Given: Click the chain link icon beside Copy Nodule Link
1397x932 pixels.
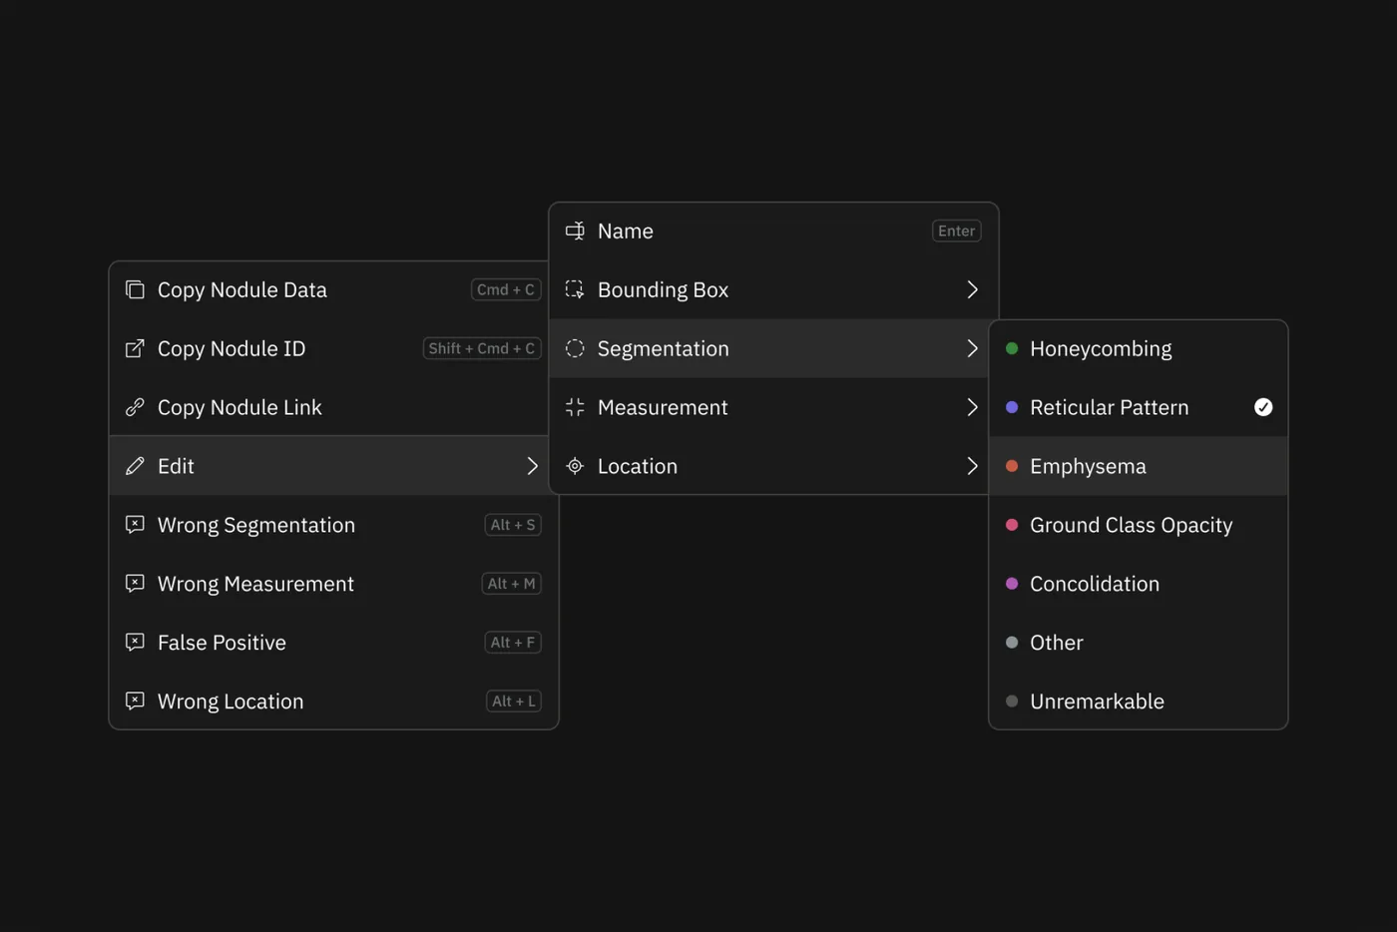Looking at the screenshot, I should 135,407.
